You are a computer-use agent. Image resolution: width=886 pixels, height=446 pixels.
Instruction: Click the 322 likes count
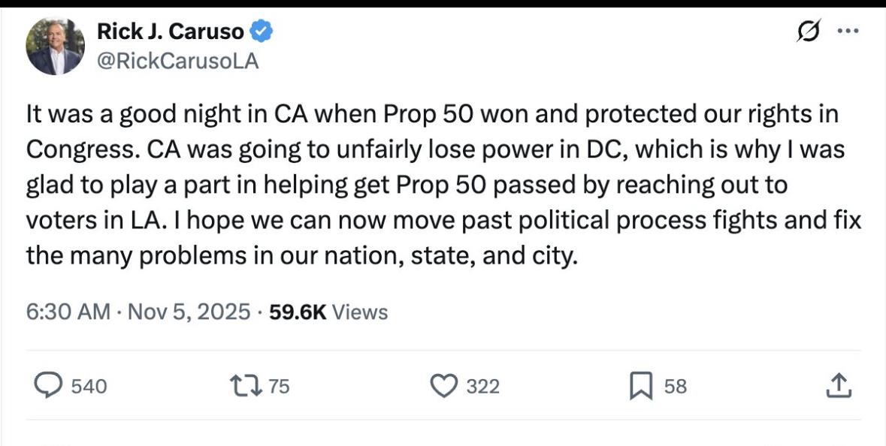click(x=482, y=387)
